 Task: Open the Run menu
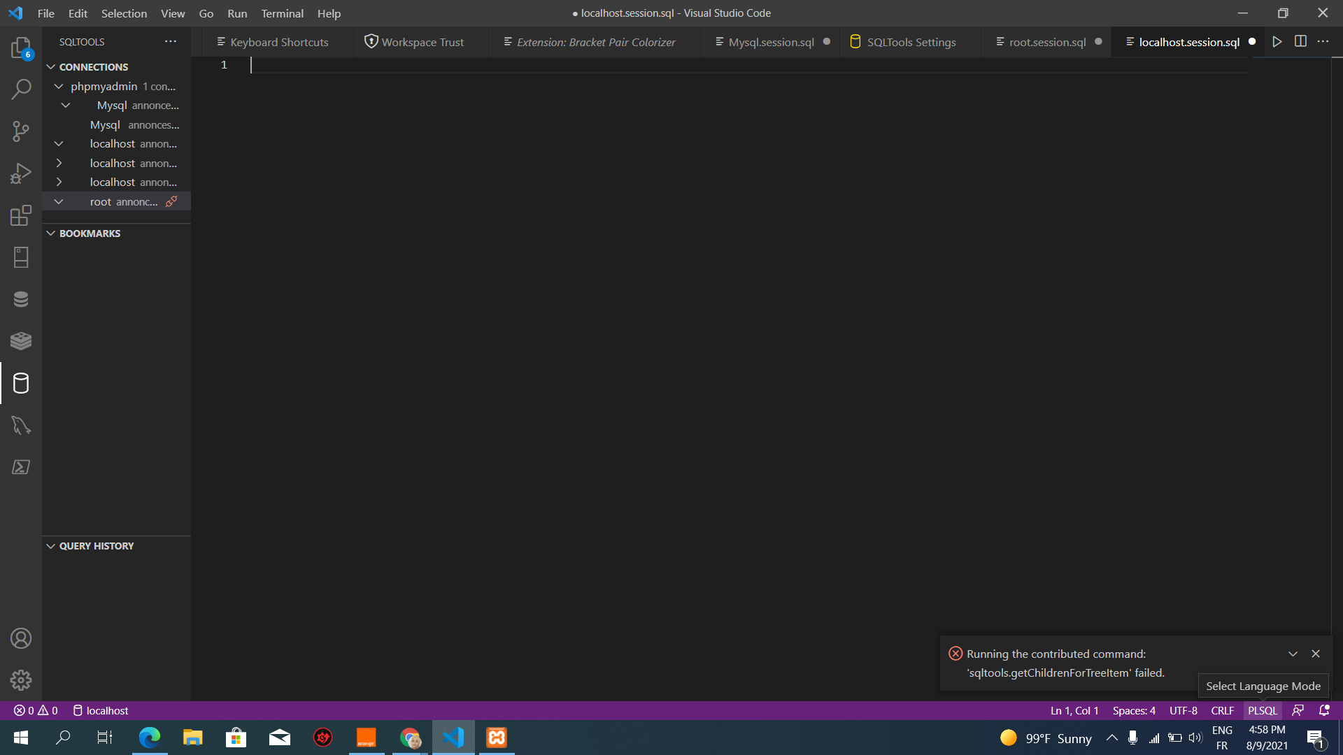pos(237,13)
